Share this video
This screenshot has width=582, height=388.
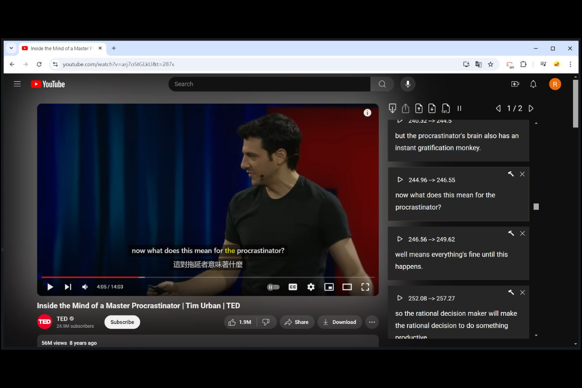click(x=297, y=322)
